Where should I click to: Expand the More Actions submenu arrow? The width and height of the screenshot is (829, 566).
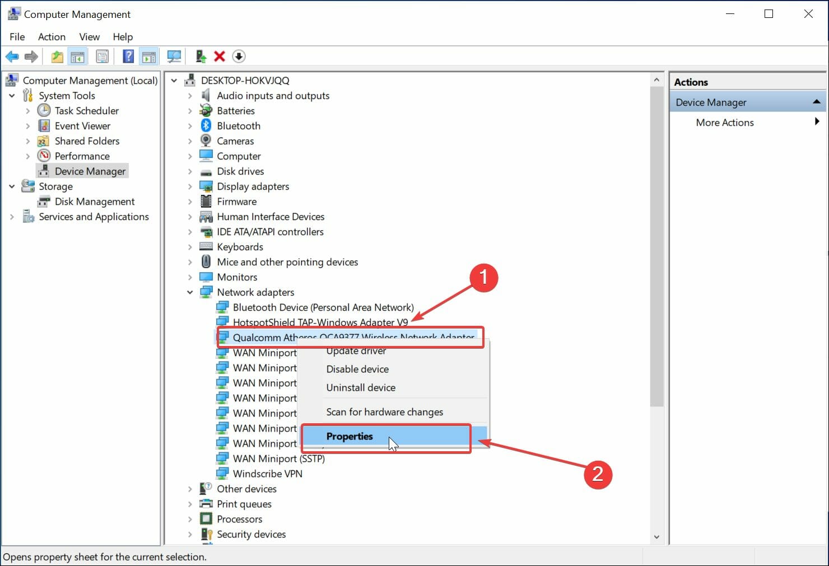(817, 121)
